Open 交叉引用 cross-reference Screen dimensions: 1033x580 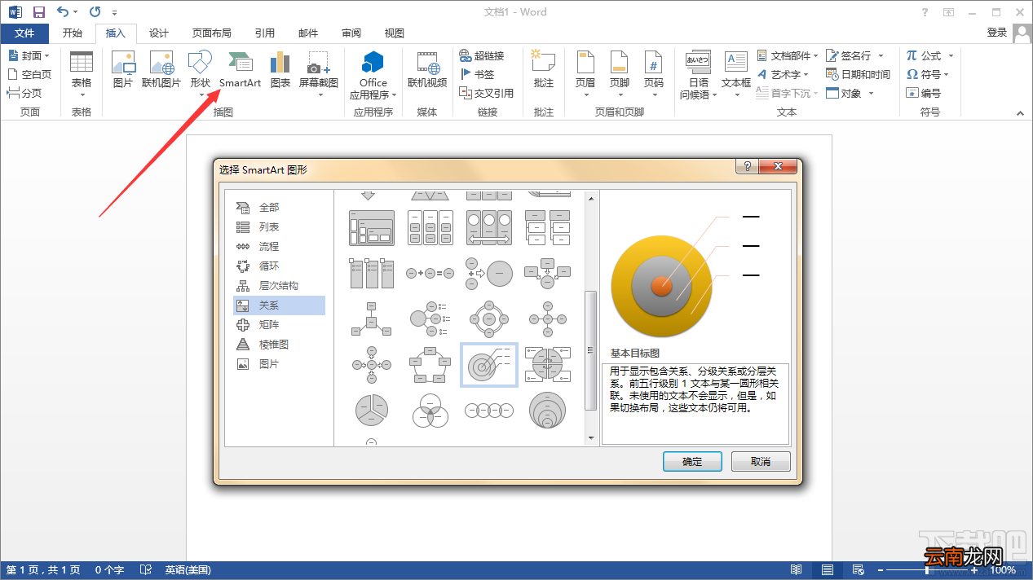coord(486,93)
